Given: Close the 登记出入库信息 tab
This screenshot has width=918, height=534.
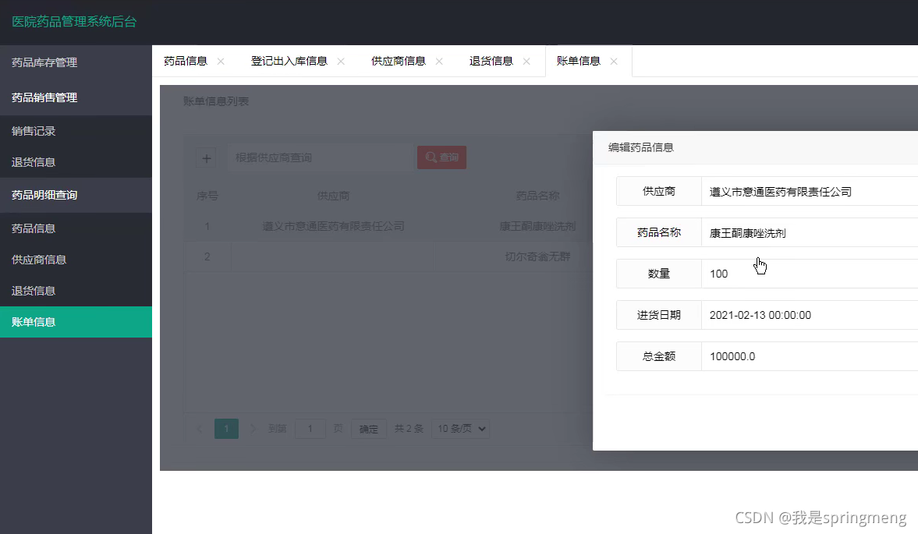Looking at the screenshot, I should click(341, 62).
